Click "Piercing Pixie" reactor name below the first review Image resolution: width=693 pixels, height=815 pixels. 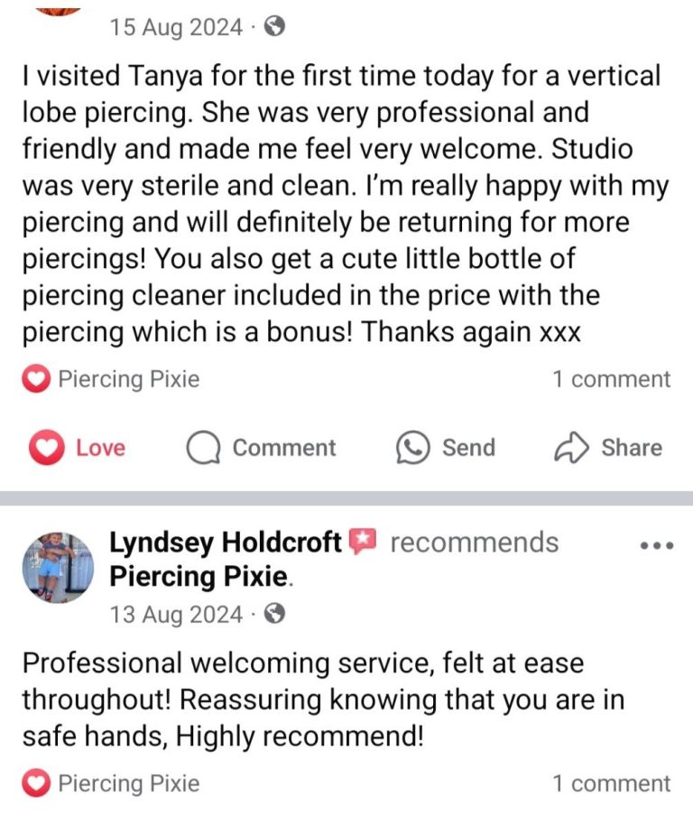tap(128, 380)
